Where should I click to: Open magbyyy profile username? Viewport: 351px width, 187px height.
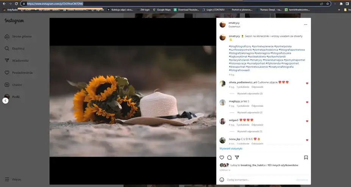point(234,101)
